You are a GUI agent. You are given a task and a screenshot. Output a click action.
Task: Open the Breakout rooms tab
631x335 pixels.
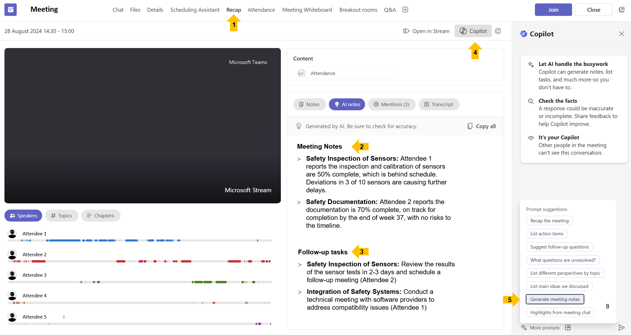[x=358, y=10]
